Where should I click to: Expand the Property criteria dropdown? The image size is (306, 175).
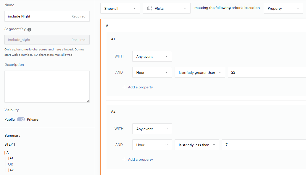283,9
